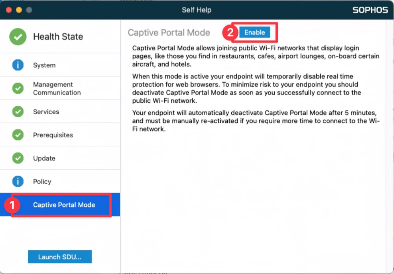Click the blue info icon beside Policy

(18, 181)
